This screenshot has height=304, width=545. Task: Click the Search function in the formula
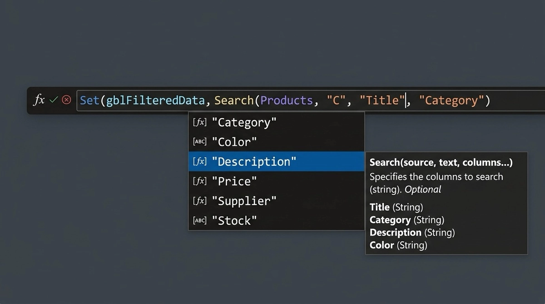[234, 100]
